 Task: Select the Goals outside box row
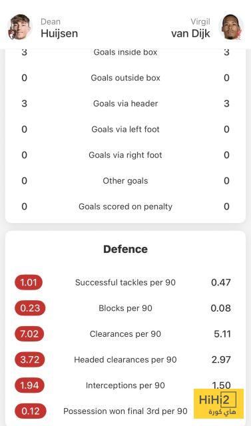click(125, 78)
